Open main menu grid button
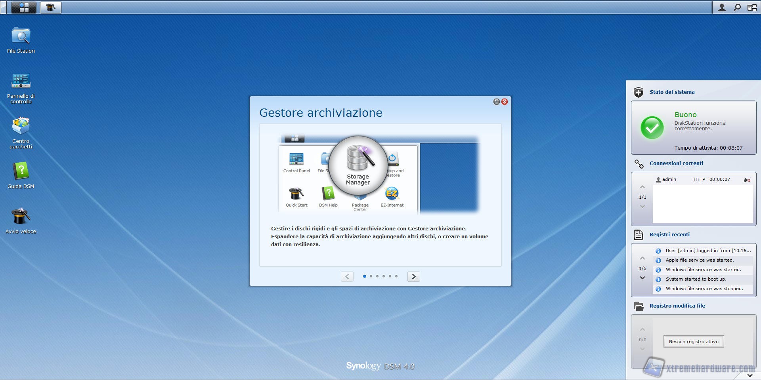Viewport: 761px width, 380px height. [24, 8]
